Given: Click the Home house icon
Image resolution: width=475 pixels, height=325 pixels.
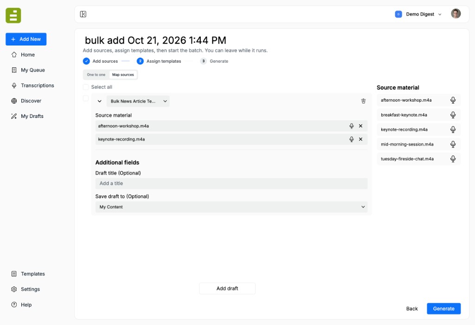Looking at the screenshot, I should click(14, 55).
